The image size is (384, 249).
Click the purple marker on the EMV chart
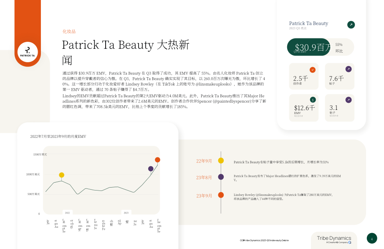(x=151, y=169)
